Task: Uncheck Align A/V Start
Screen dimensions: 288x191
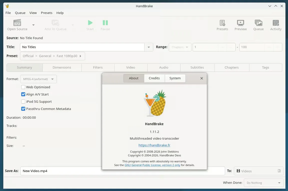Action: 23,94
